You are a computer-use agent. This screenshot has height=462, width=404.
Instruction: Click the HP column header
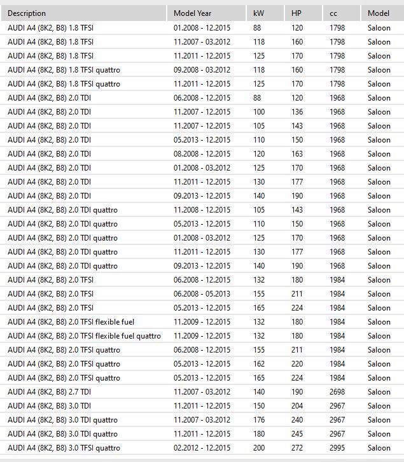pos(303,13)
